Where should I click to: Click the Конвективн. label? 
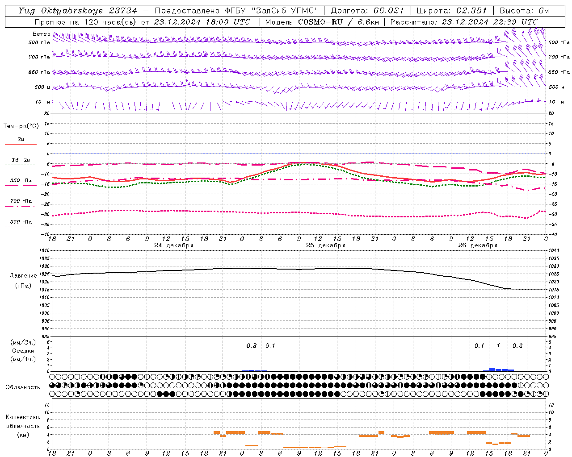(23, 417)
